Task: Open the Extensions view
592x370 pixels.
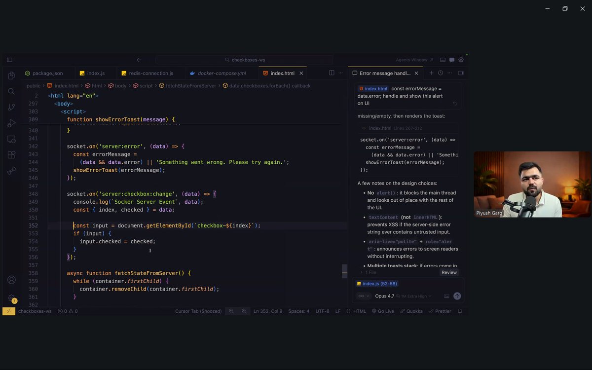Action: (x=11, y=155)
